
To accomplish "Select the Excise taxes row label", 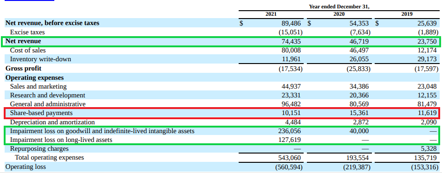I will coord(27,32).
